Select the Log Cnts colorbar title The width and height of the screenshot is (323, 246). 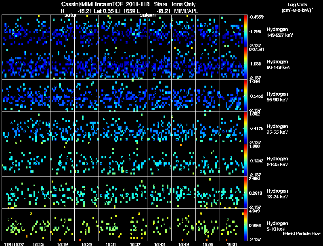coord(297,4)
